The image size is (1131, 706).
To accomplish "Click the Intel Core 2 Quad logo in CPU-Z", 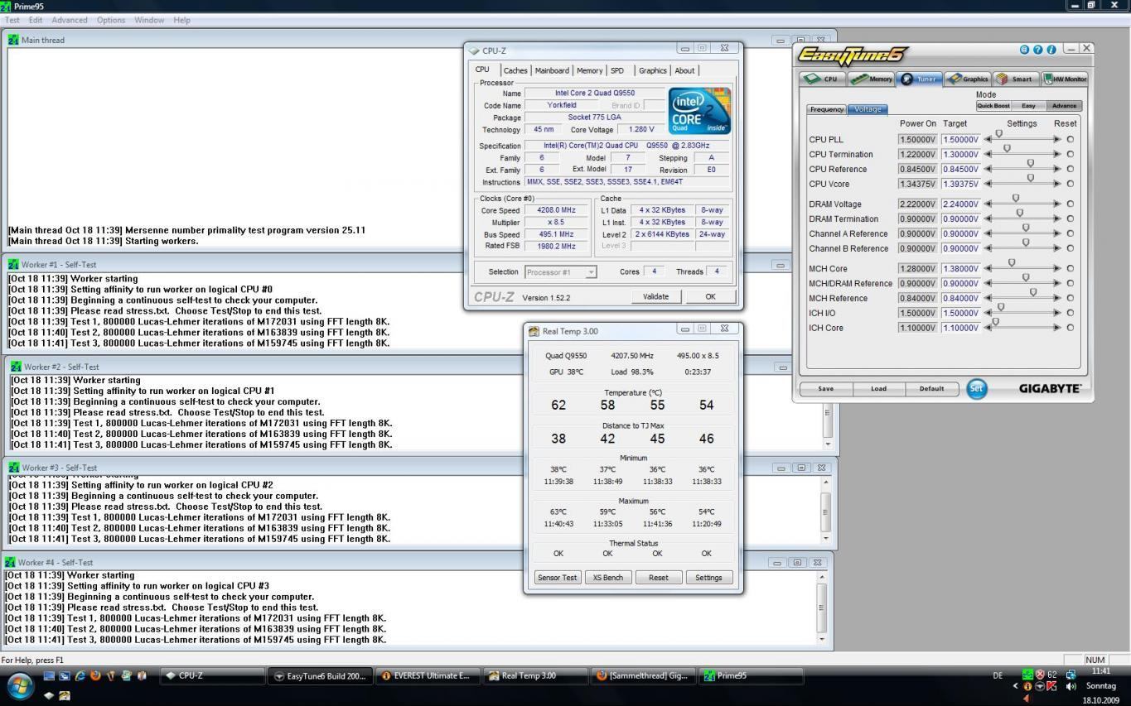I will click(x=699, y=110).
